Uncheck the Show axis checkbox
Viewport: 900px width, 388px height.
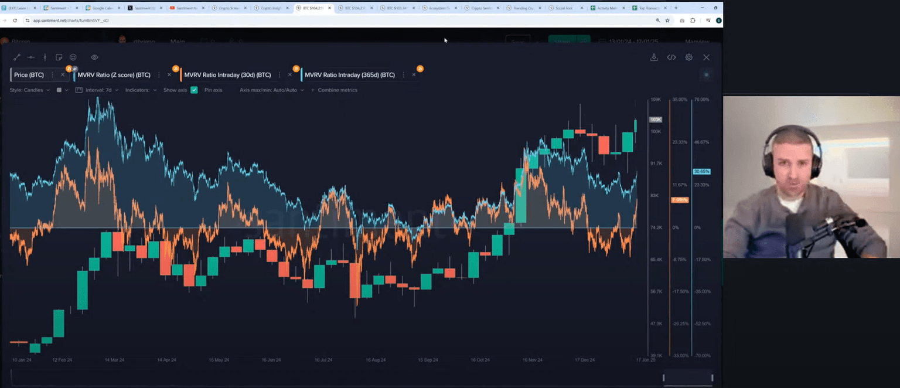pos(194,90)
